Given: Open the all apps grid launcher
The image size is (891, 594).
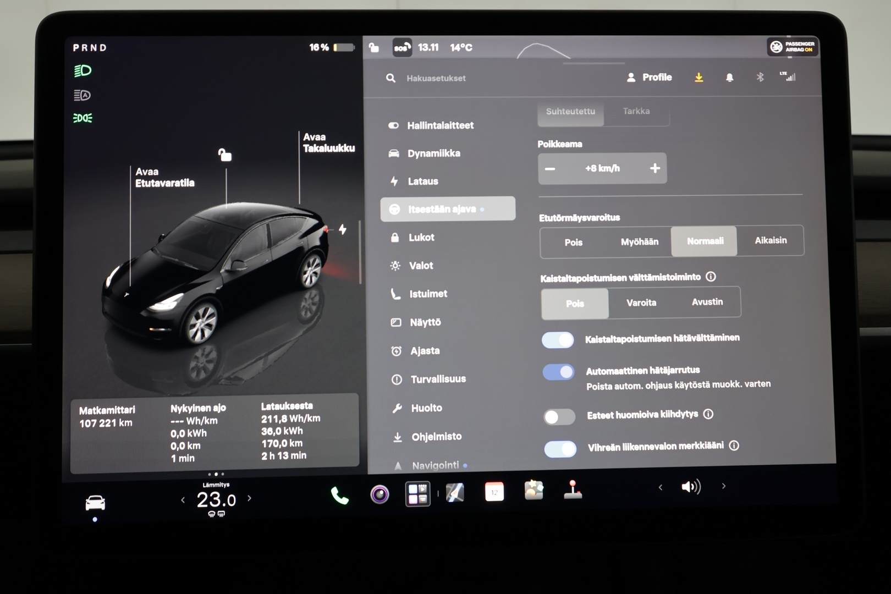Looking at the screenshot, I should coord(417,493).
